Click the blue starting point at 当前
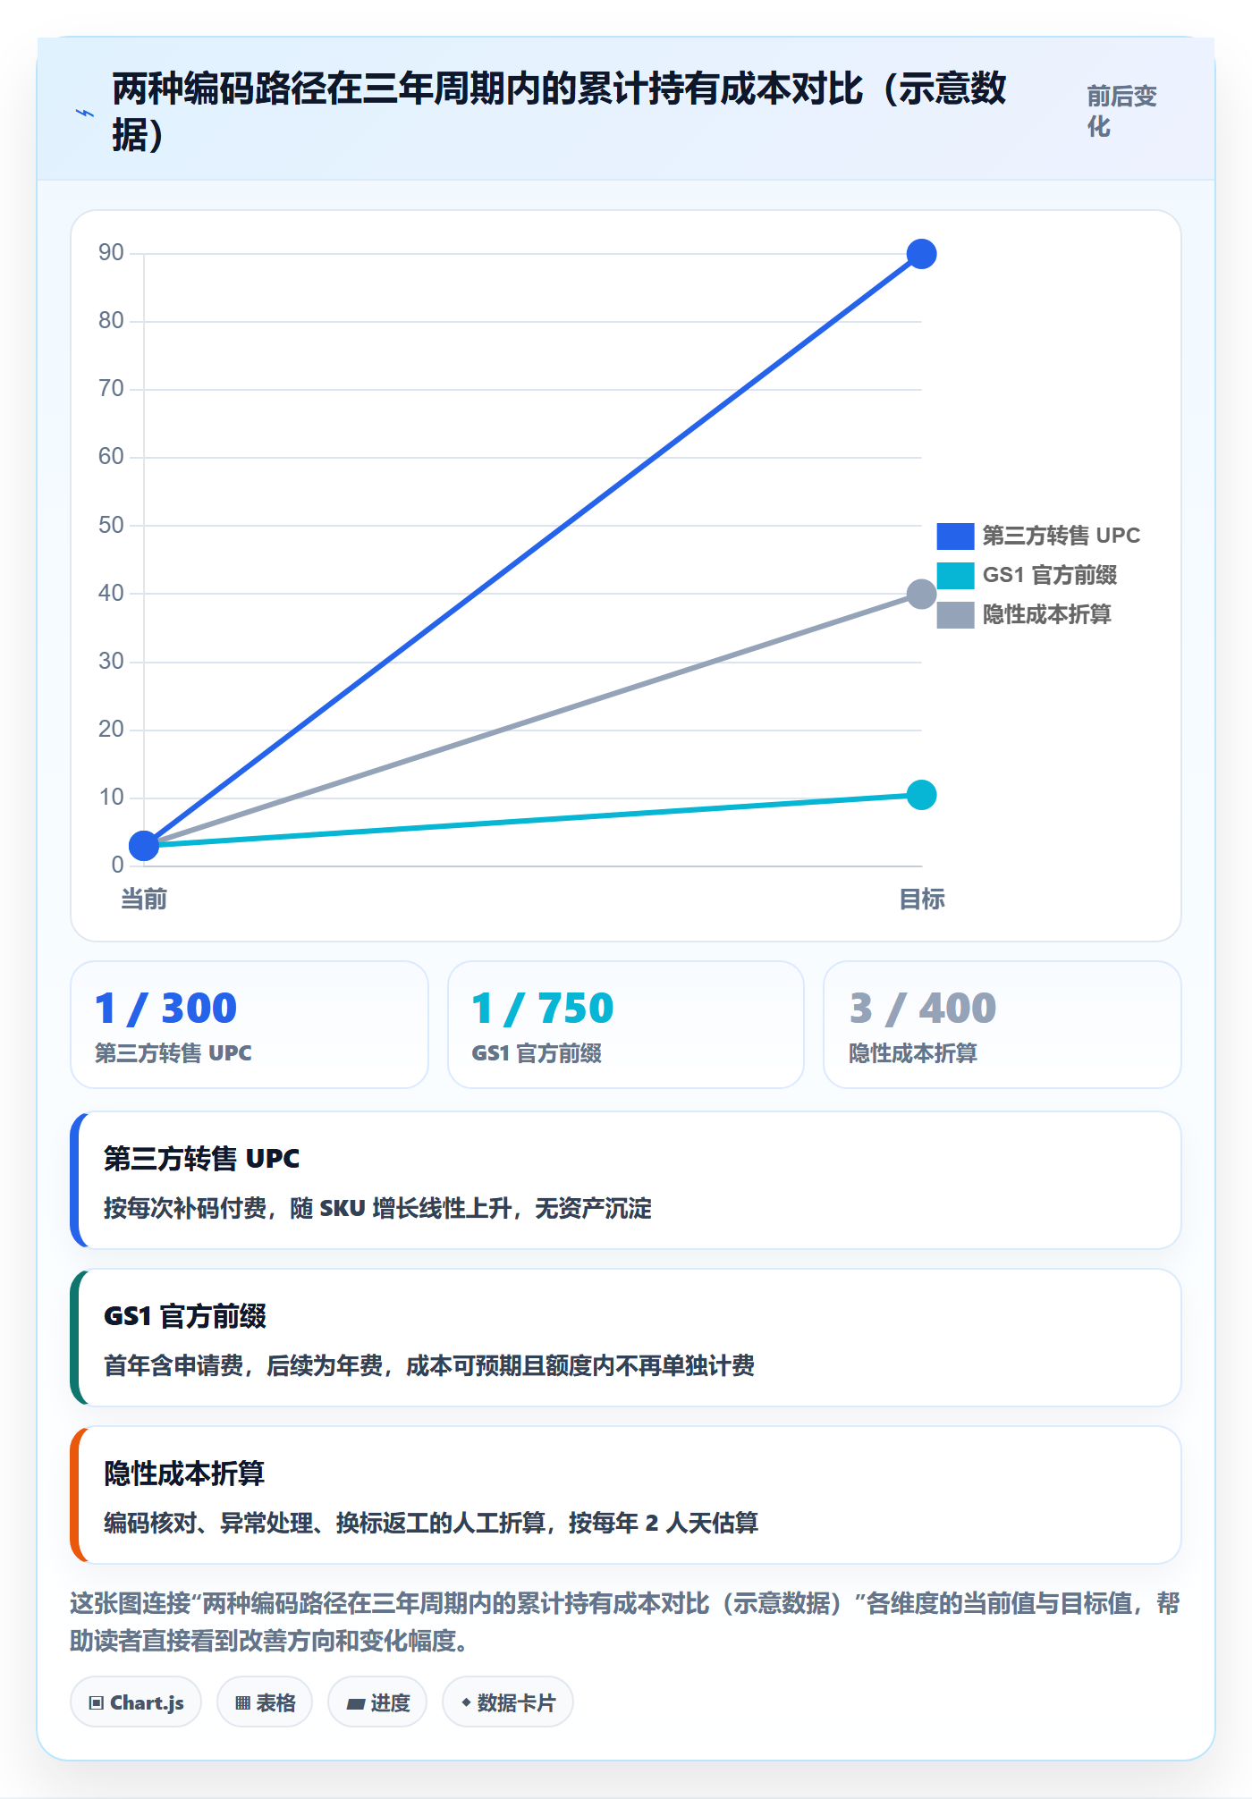The width and height of the screenshot is (1252, 1799). 144,845
